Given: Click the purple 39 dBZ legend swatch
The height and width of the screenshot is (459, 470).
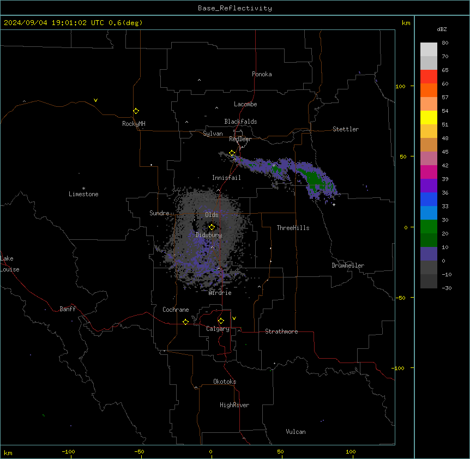Looking at the screenshot, I should (429, 186).
